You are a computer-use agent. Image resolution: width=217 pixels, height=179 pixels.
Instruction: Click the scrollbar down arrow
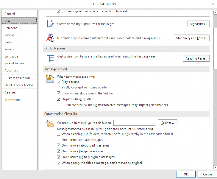215,167
